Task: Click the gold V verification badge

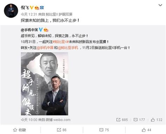Action: click(x=32, y=8)
